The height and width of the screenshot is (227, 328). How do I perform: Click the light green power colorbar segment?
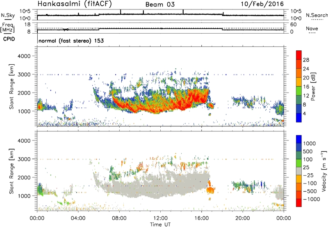click(x=299, y=91)
